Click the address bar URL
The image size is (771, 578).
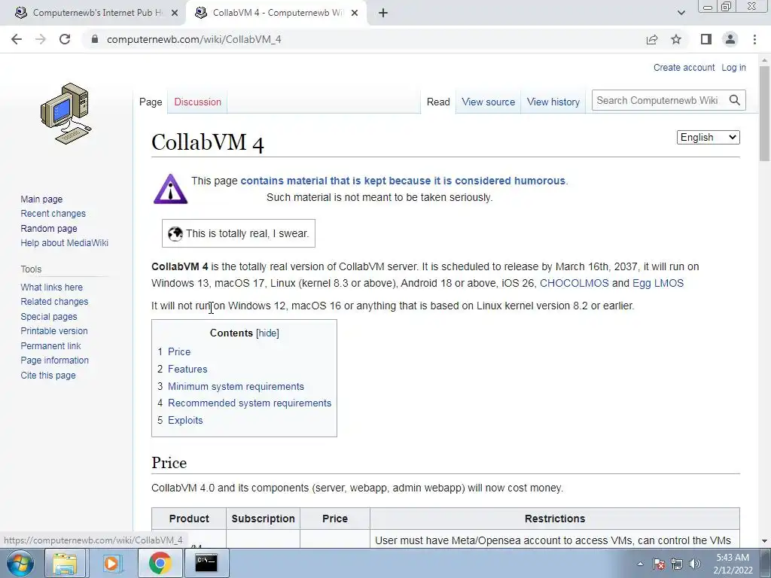tap(194, 39)
